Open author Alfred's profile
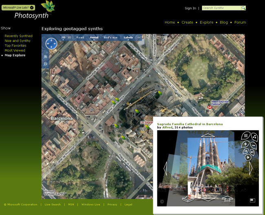This screenshot has height=215, width=265. click(x=167, y=127)
